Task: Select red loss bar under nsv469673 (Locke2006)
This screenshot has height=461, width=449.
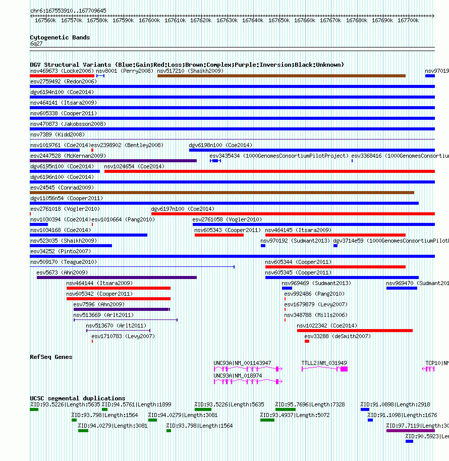Action: (62, 76)
